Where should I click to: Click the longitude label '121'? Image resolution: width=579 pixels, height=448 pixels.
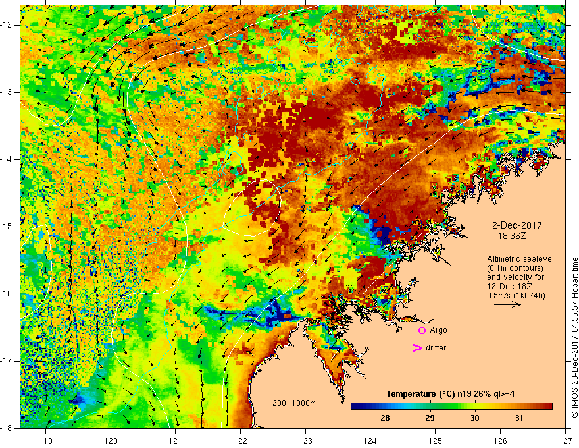[x=176, y=441]
